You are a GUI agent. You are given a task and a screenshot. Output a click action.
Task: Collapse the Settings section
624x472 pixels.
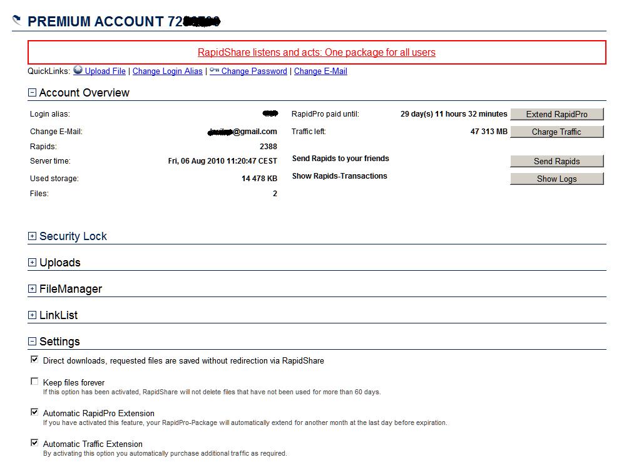[x=32, y=342]
